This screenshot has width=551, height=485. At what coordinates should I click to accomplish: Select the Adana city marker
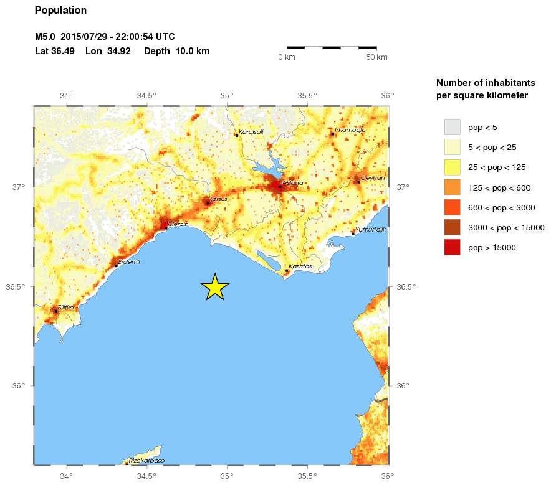tap(280, 186)
